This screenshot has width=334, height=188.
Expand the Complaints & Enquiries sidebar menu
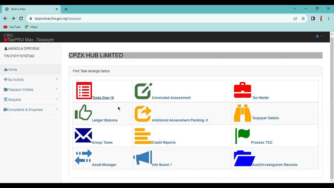click(31, 110)
